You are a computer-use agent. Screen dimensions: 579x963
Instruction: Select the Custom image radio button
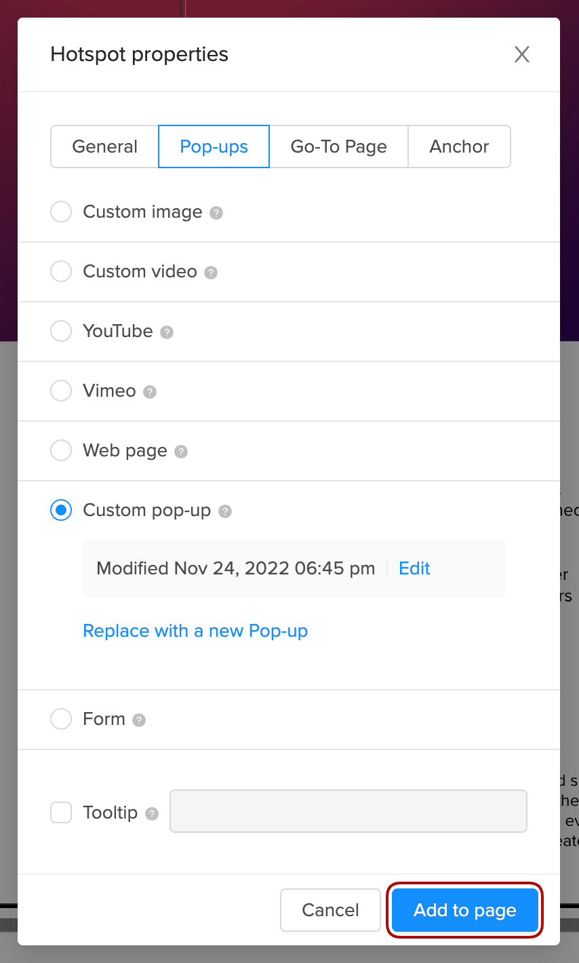pos(61,212)
